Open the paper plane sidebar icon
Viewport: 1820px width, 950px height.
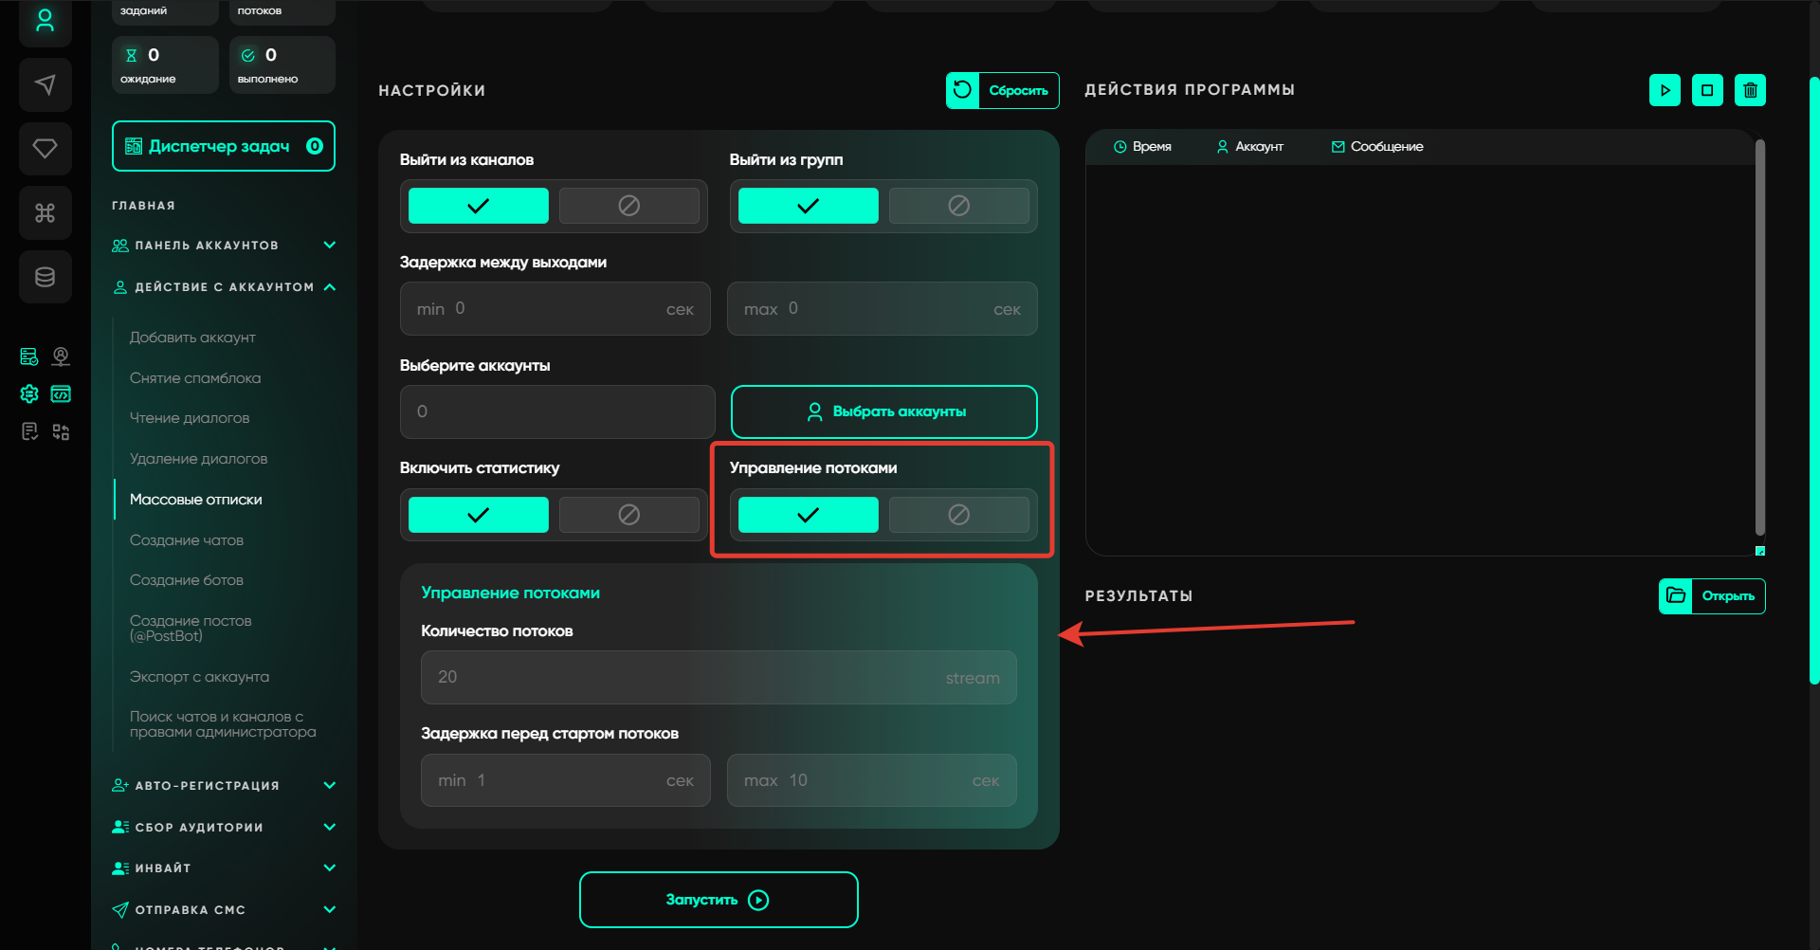tap(45, 84)
